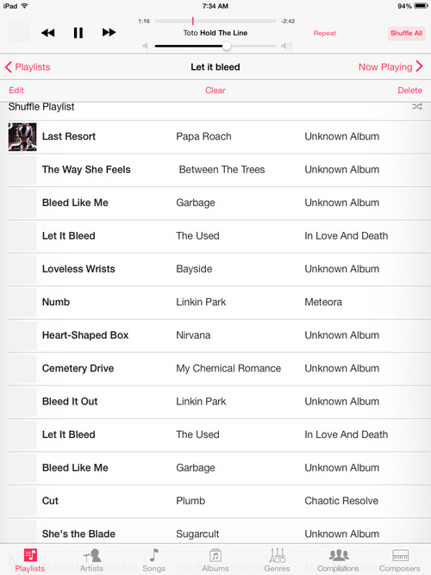Screen dimensions: 431x575
Task: Skip to next track with fast-forward
Action: pyautogui.click(x=109, y=33)
